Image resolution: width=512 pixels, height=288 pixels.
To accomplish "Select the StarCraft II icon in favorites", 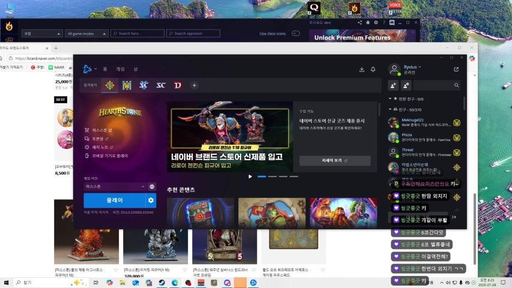I will [143, 86].
